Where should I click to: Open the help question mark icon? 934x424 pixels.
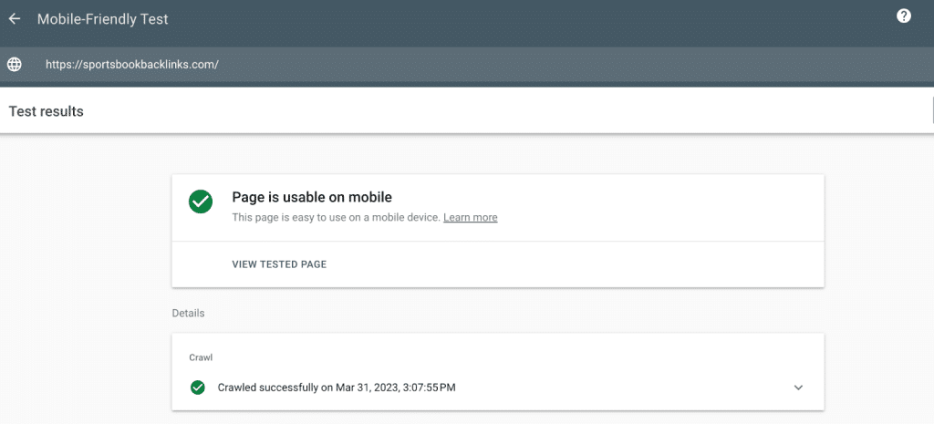[904, 16]
